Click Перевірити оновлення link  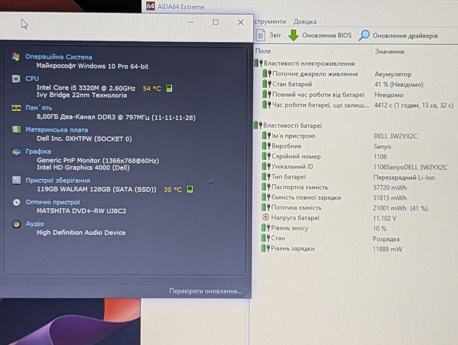pyautogui.click(x=205, y=291)
